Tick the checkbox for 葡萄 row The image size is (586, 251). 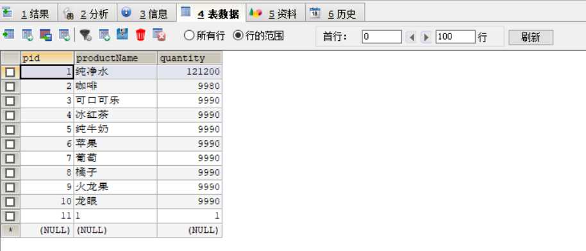click(10, 158)
